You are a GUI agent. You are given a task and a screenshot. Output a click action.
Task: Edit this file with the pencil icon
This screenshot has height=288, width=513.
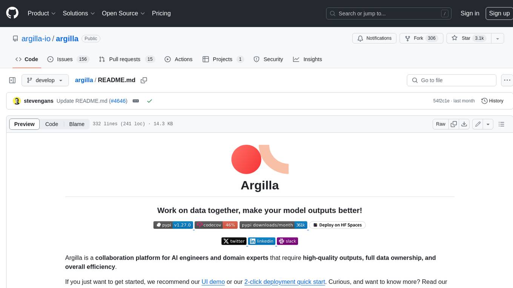[x=478, y=124]
